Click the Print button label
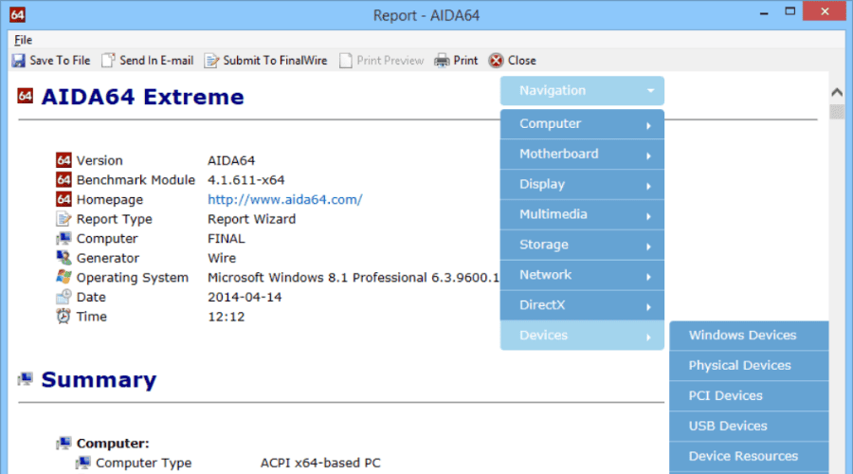 (x=465, y=61)
